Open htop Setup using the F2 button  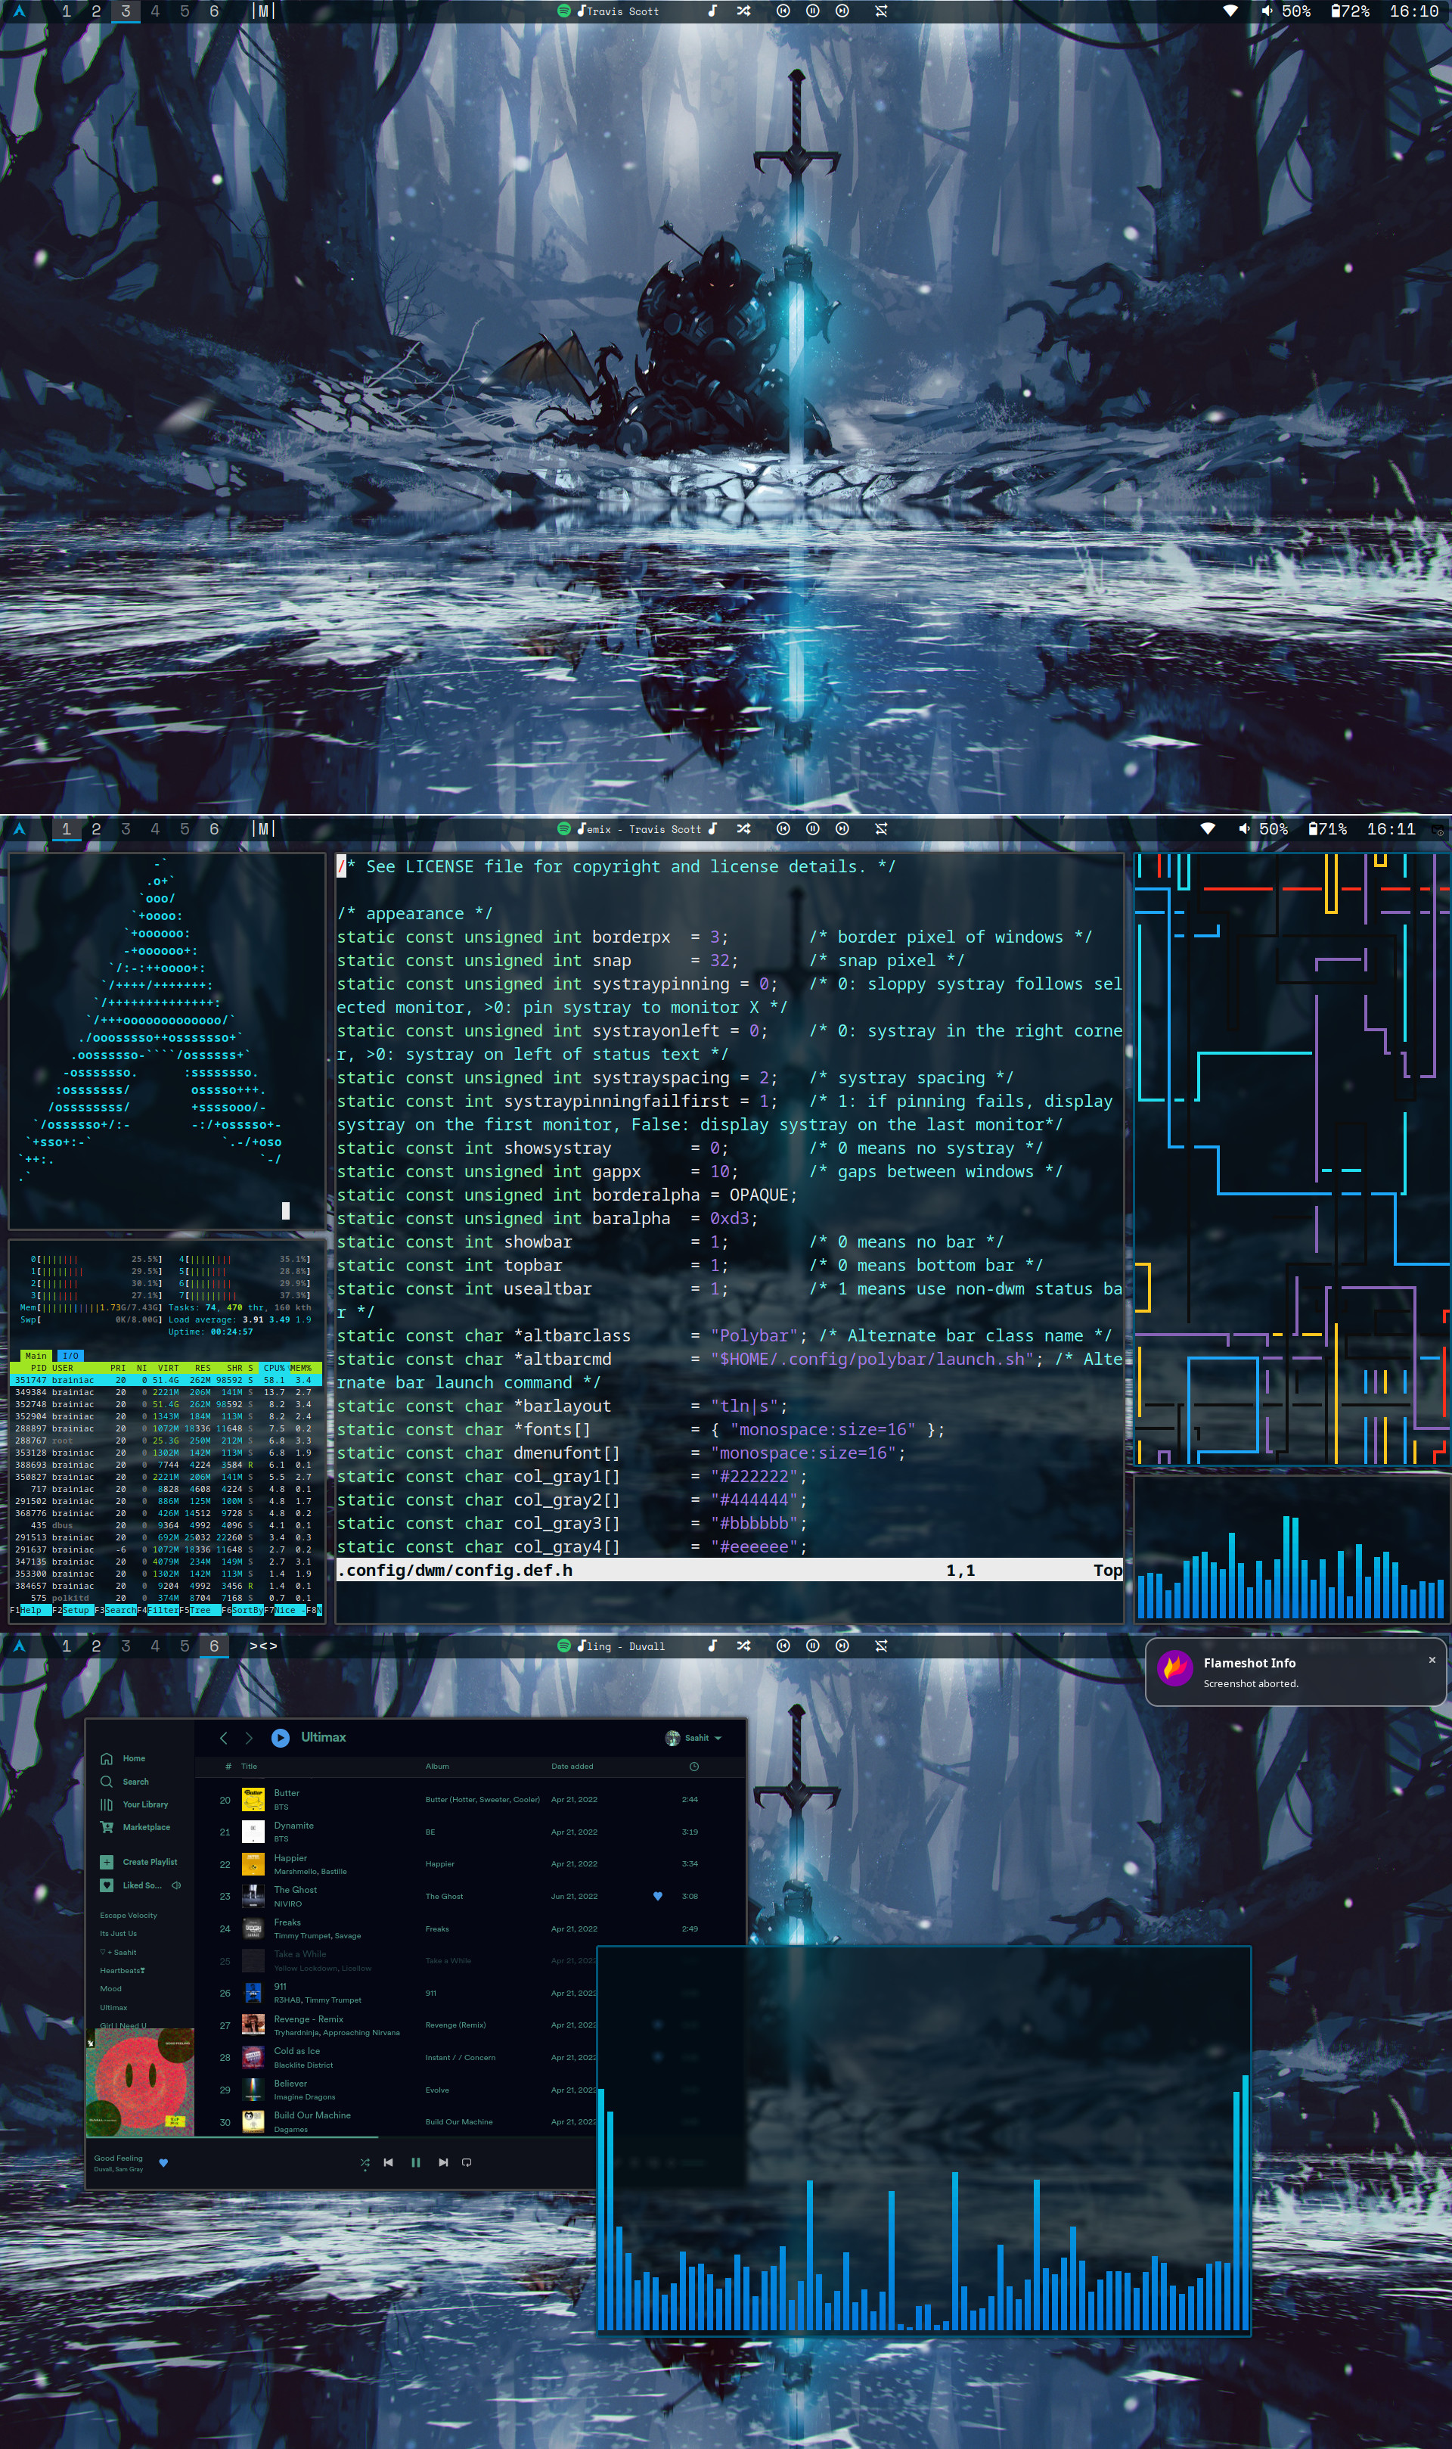point(76,1610)
